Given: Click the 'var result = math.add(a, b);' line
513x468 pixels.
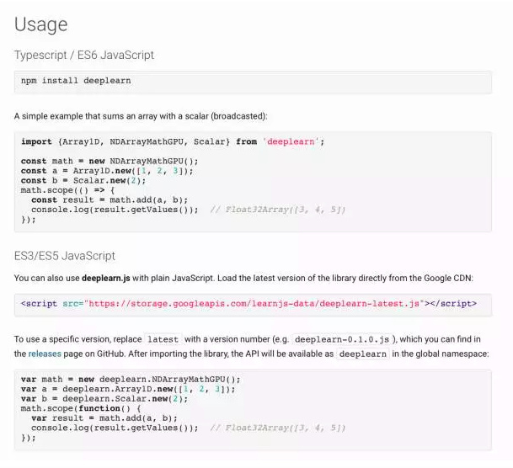Looking at the screenshot, I should click(x=104, y=418).
